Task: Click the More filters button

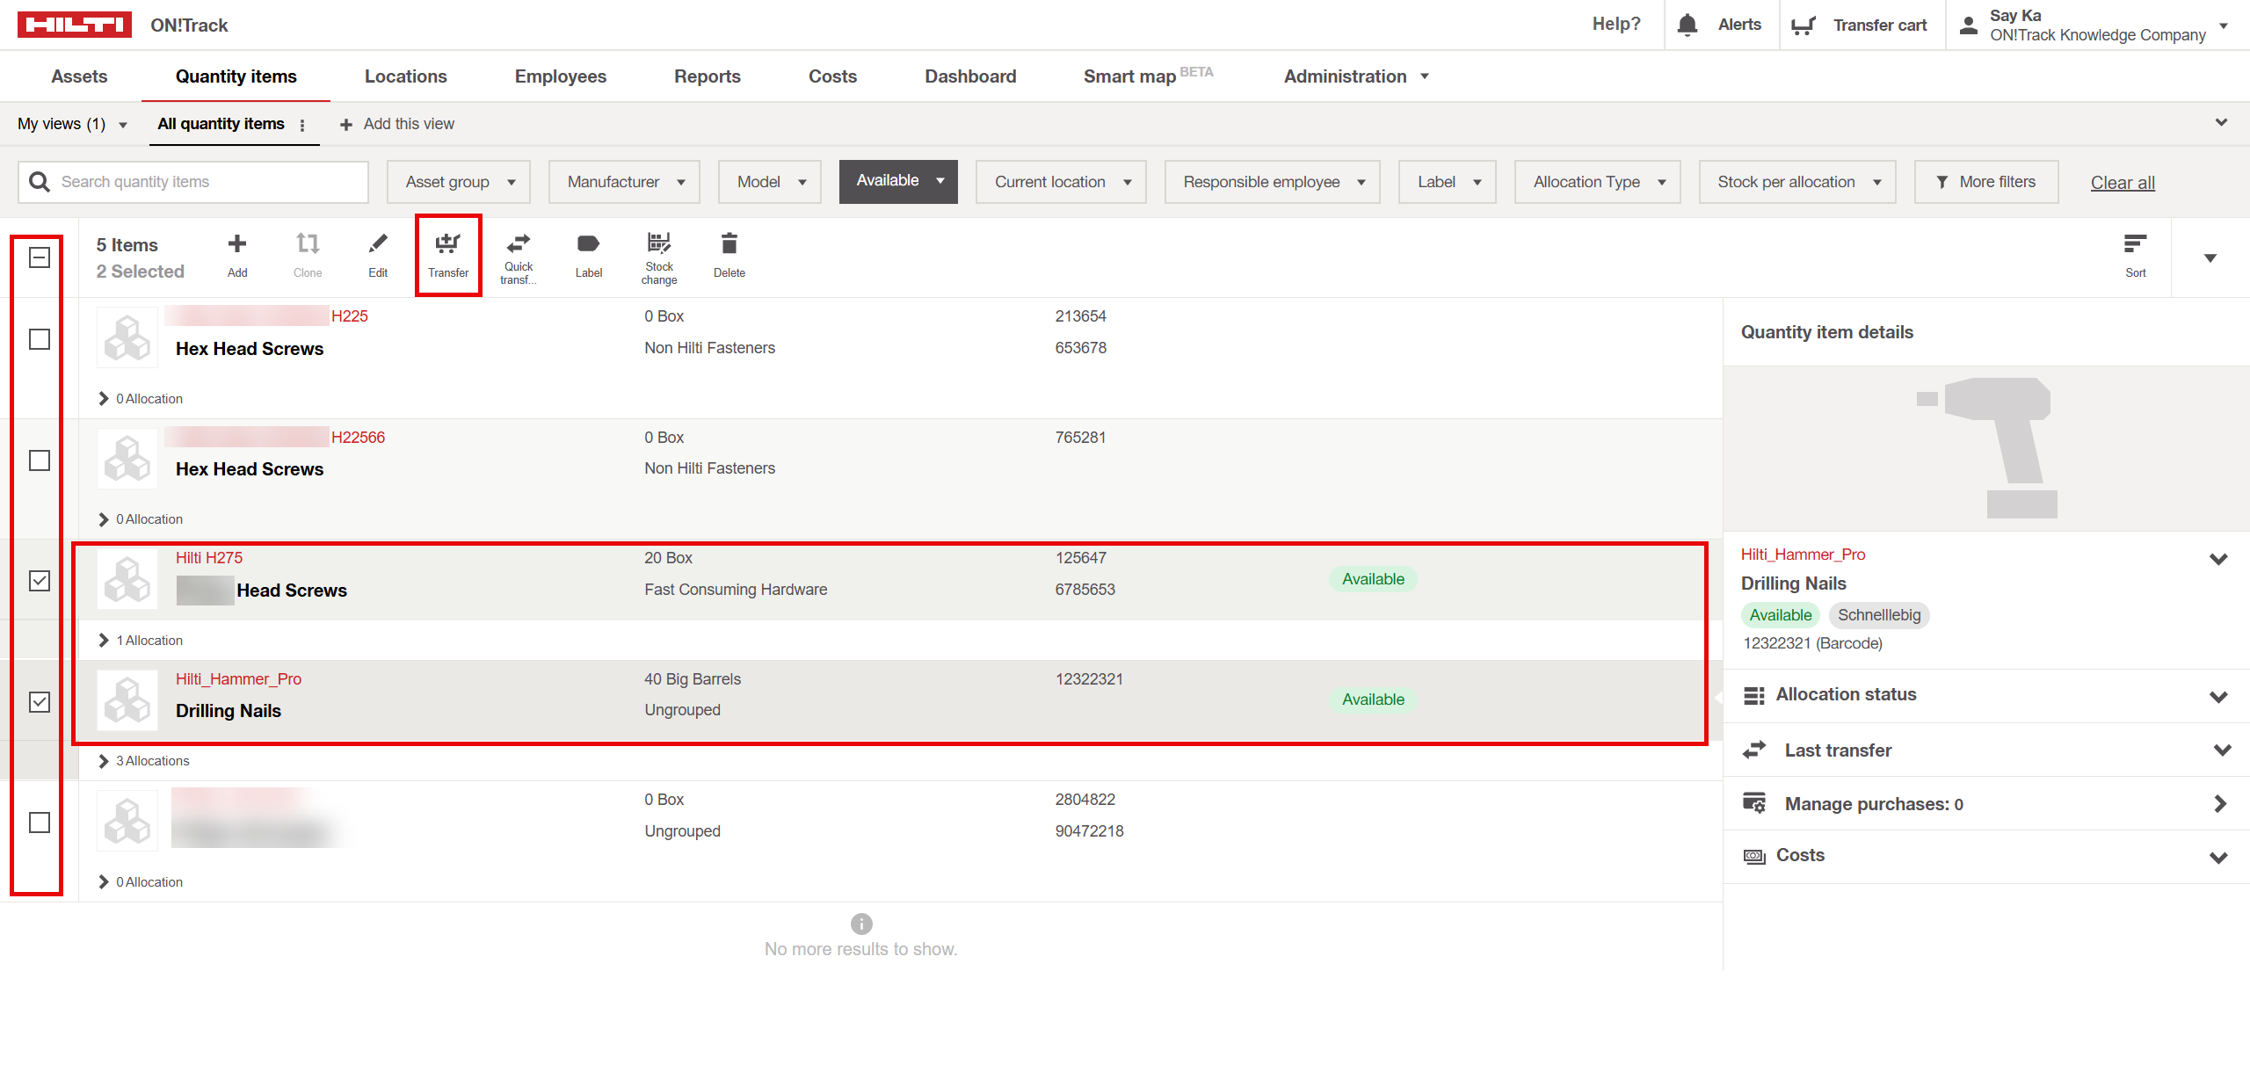Action: (x=1985, y=182)
